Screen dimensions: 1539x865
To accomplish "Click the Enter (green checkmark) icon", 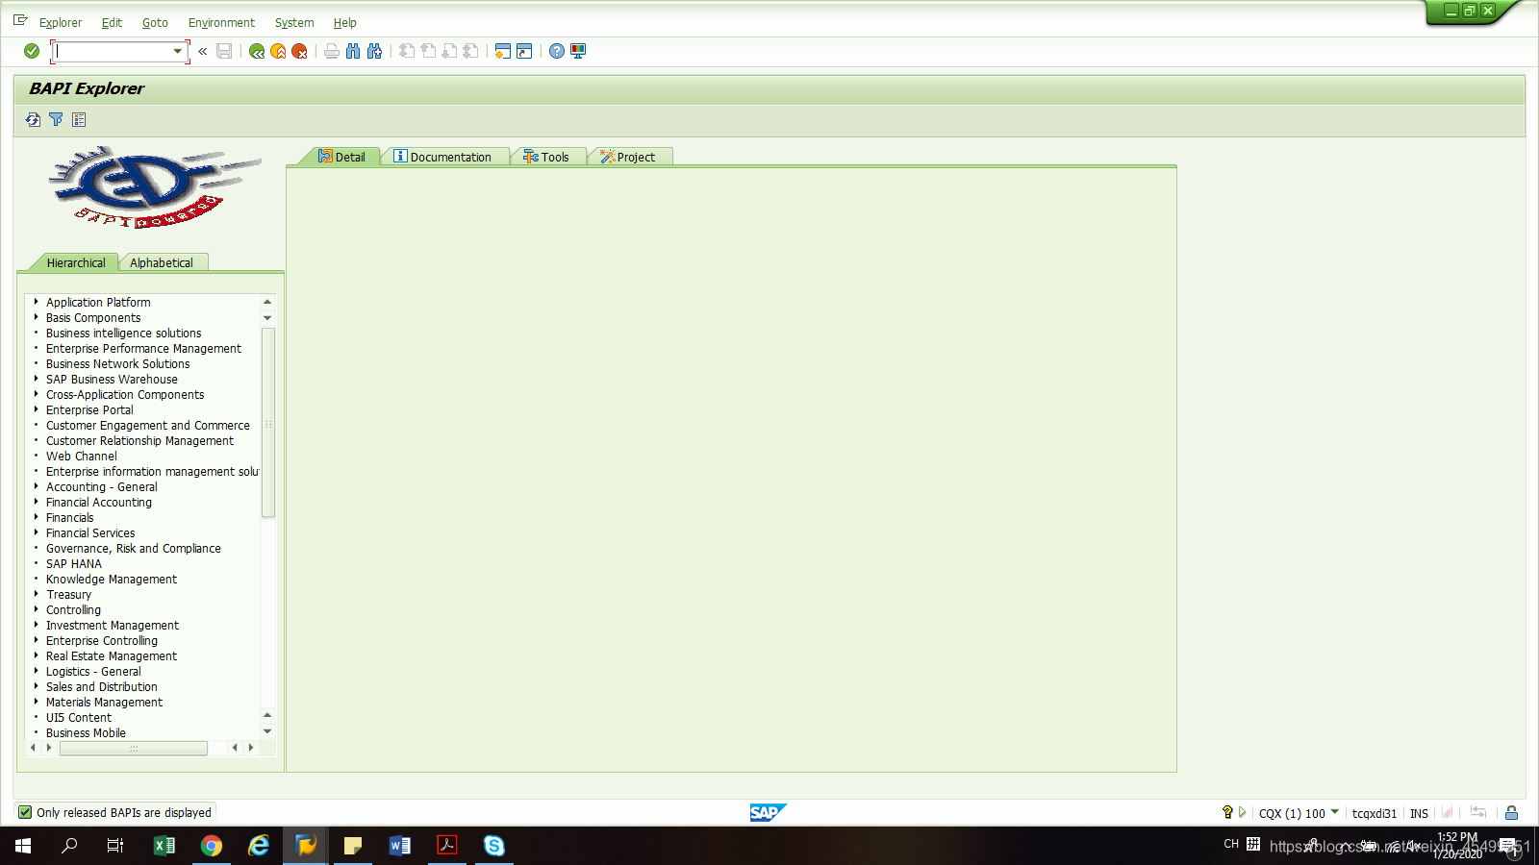I will pyautogui.click(x=31, y=51).
